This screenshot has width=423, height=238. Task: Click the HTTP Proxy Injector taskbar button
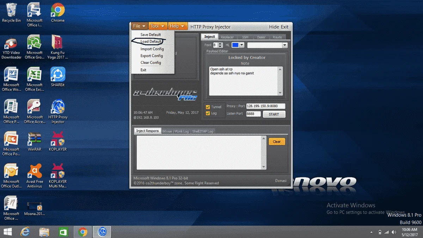click(102, 232)
